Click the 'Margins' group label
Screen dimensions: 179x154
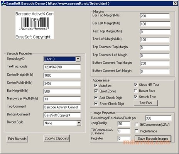98,12
